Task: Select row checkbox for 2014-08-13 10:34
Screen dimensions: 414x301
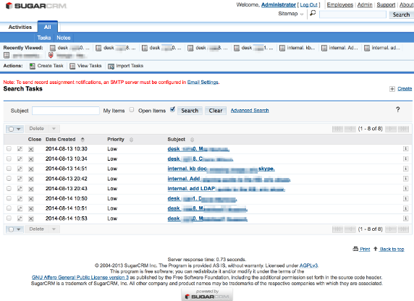Action: [9, 158]
